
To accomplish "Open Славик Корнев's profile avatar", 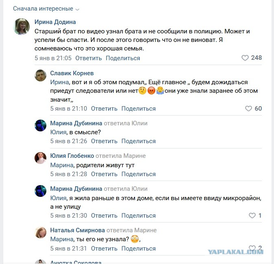I will [41, 76].
